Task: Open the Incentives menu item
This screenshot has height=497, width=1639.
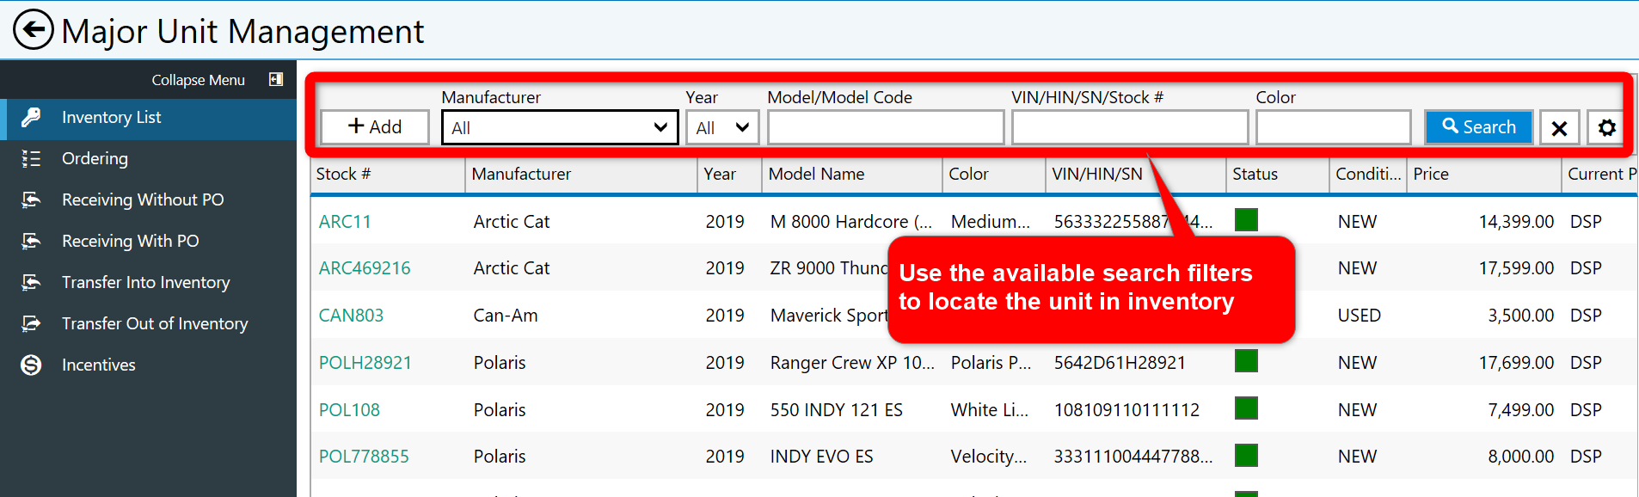Action: [148, 365]
